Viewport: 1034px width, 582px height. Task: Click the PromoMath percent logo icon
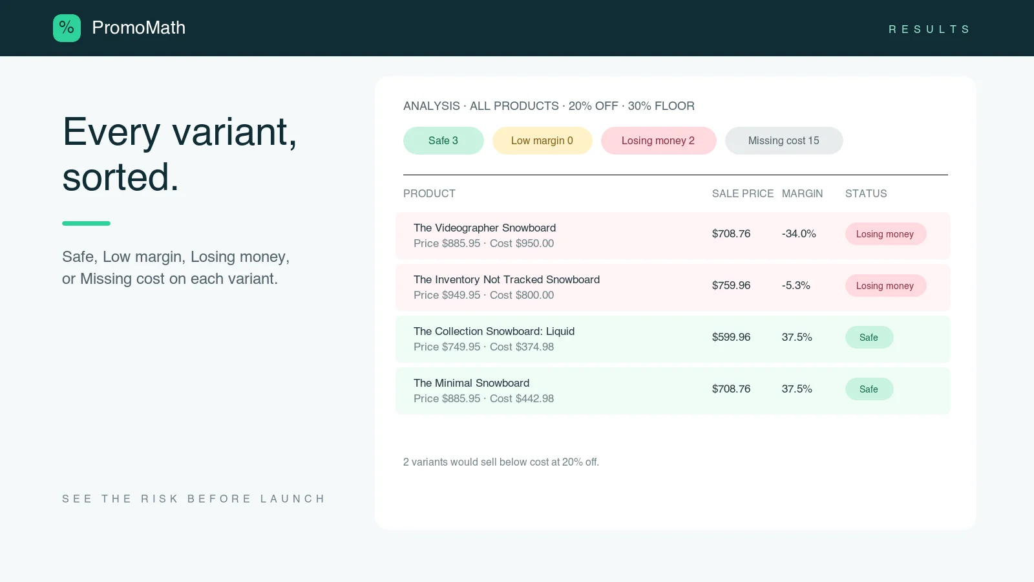67,28
